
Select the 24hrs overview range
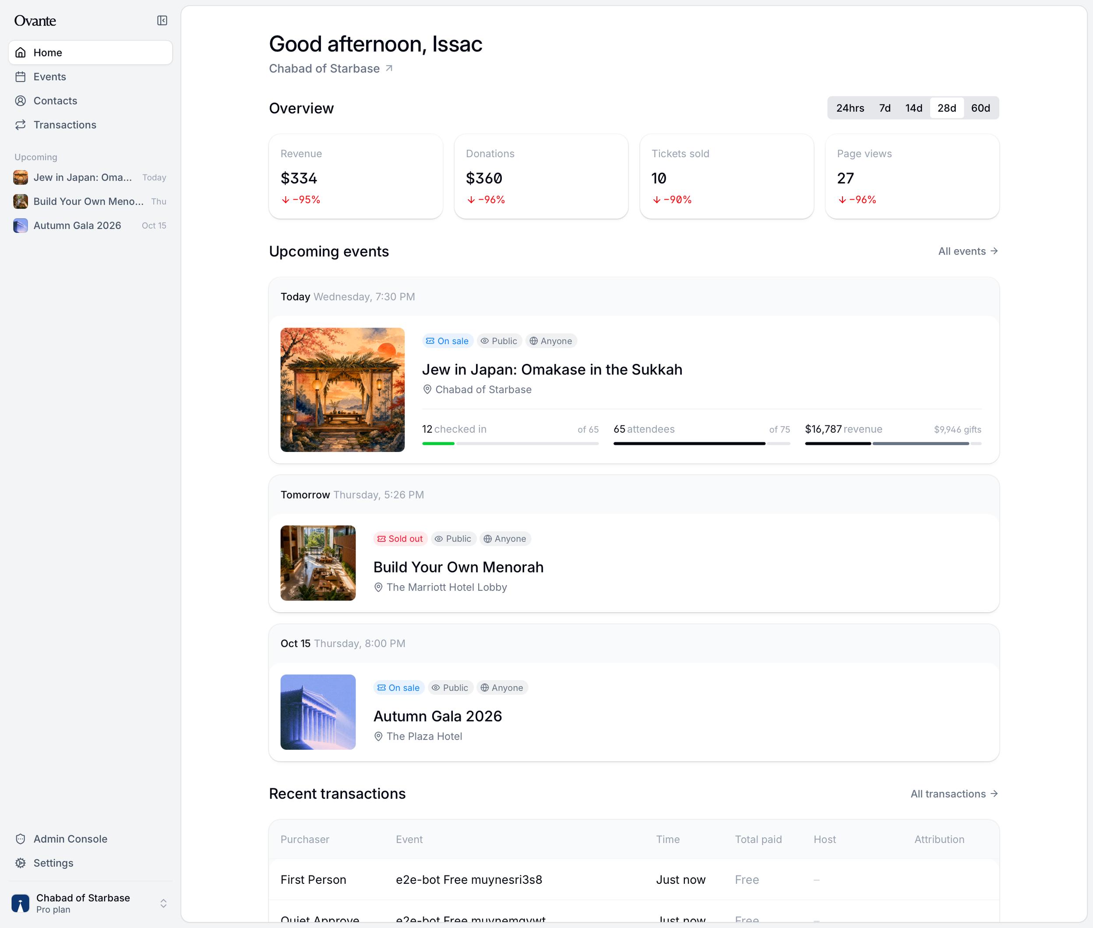point(850,108)
